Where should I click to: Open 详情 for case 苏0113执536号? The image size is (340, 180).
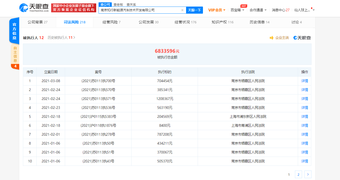pos(305,108)
